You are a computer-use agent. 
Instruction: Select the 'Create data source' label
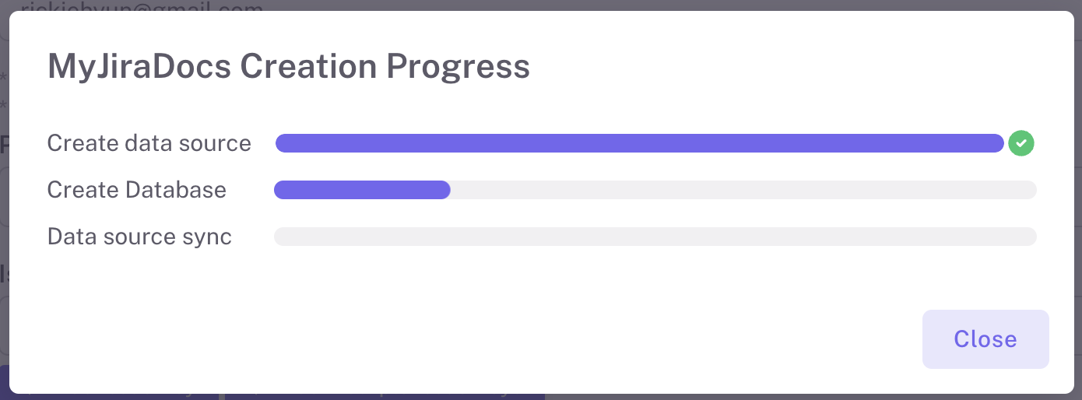click(x=149, y=143)
